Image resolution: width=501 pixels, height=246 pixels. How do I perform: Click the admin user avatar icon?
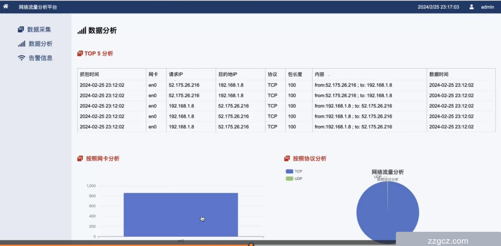click(x=471, y=7)
